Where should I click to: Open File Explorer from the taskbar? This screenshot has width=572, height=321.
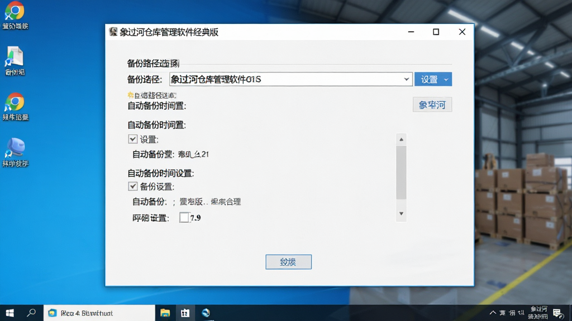click(165, 313)
